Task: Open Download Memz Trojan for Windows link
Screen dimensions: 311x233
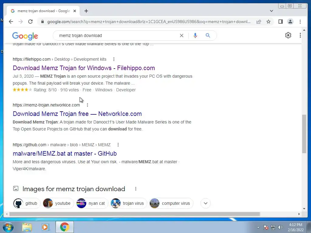Action: [x=84, y=68]
